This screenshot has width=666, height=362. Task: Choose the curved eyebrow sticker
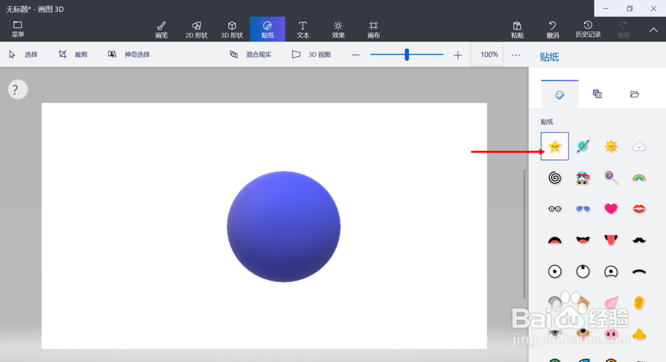click(639, 271)
